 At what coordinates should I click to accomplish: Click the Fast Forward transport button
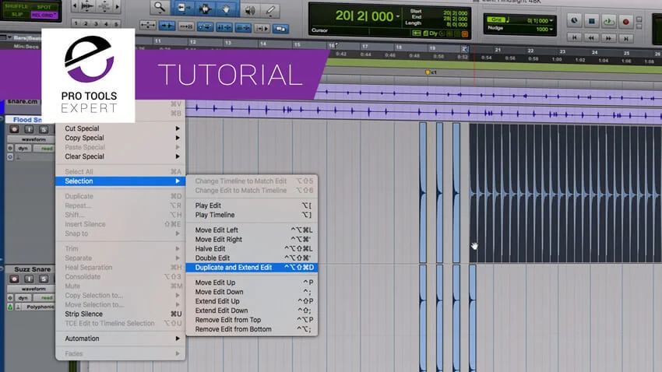coord(608,38)
